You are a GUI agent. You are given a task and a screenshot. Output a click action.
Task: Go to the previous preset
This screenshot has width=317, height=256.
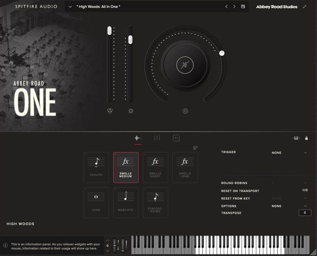tap(226, 7)
